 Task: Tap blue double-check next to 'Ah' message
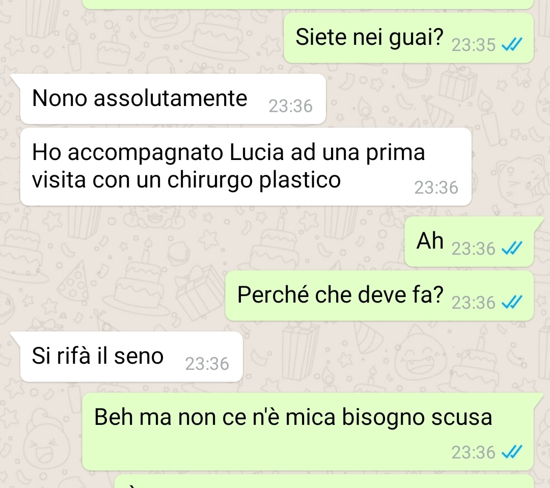point(512,249)
